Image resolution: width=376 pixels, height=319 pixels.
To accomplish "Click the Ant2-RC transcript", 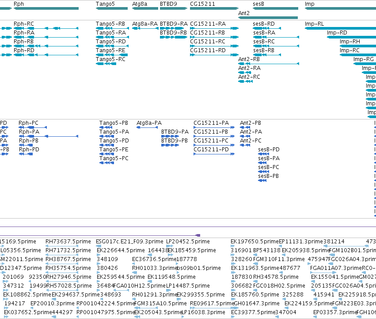I will click(245, 81).
